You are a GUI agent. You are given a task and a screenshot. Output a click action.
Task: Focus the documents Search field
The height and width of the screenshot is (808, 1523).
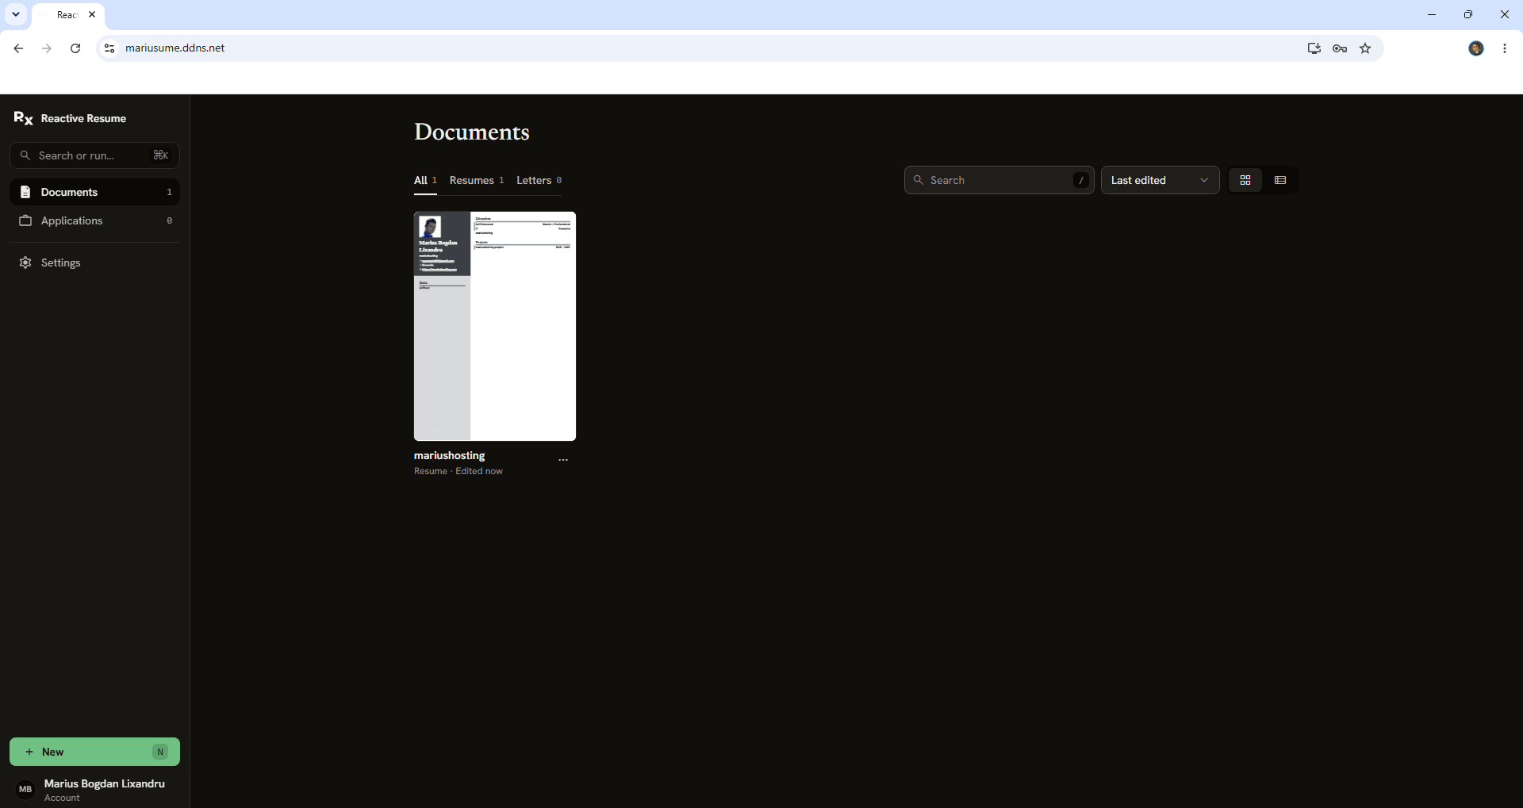pyautogui.click(x=999, y=180)
